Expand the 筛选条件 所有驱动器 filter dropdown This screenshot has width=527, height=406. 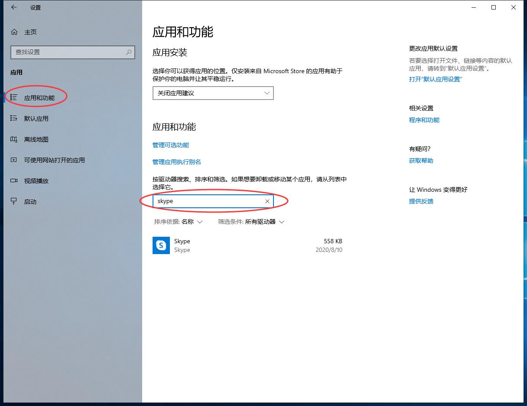(x=251, y=222)
